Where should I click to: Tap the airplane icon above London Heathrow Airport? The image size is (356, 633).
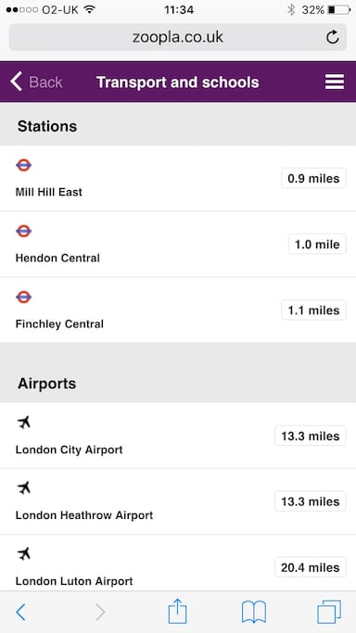[24, 488]
